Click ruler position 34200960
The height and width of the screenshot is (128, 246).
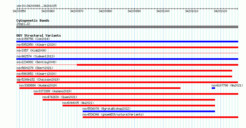[48, 11]
